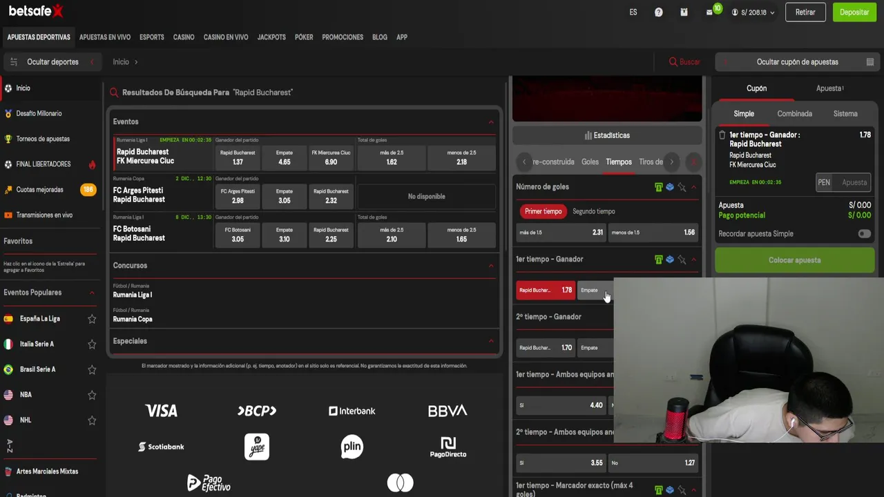Screen dimensions: 884x497
Task: Click the bar chart icon in Estadísticas
Action: pyautogui.click(x=588, y=135)
